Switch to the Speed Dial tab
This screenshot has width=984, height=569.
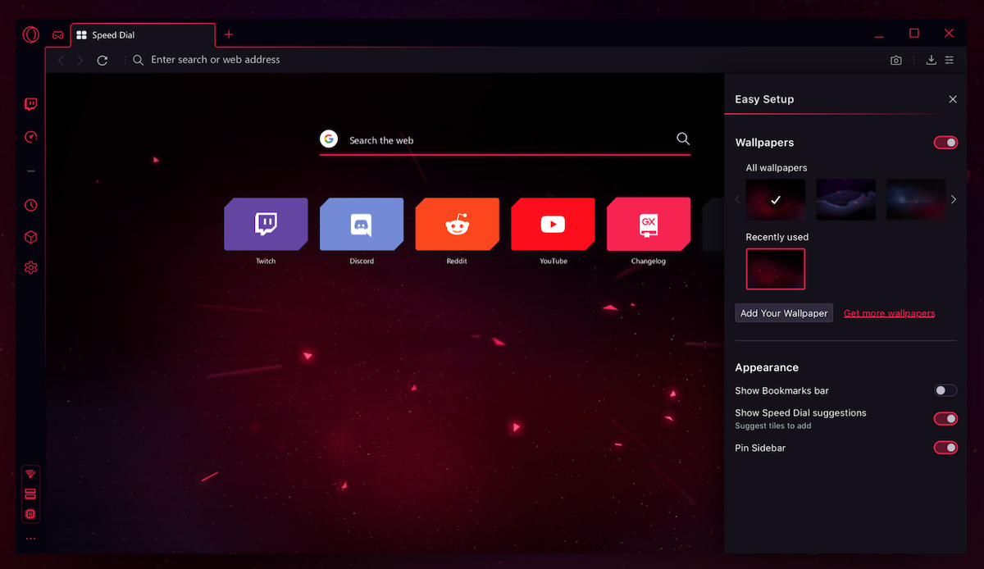(x=143, y=35)
